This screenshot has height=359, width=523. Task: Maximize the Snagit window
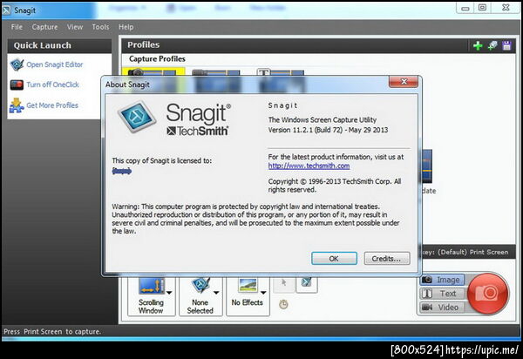point(482,8)
